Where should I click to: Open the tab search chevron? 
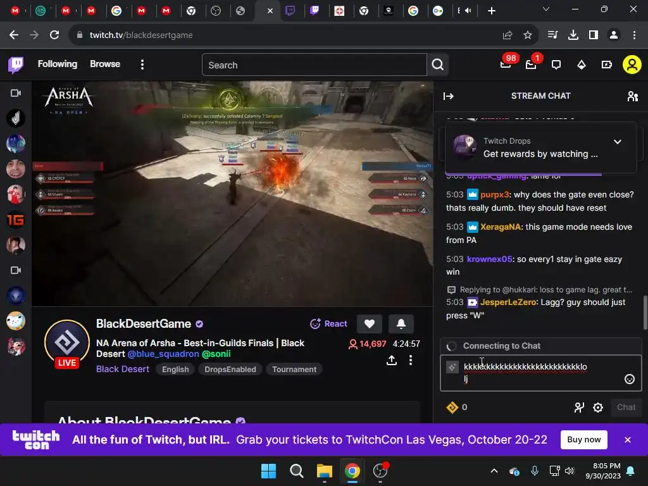coord(546,9)
